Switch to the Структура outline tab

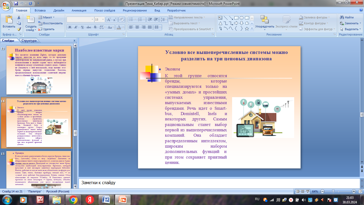point(29,41)
